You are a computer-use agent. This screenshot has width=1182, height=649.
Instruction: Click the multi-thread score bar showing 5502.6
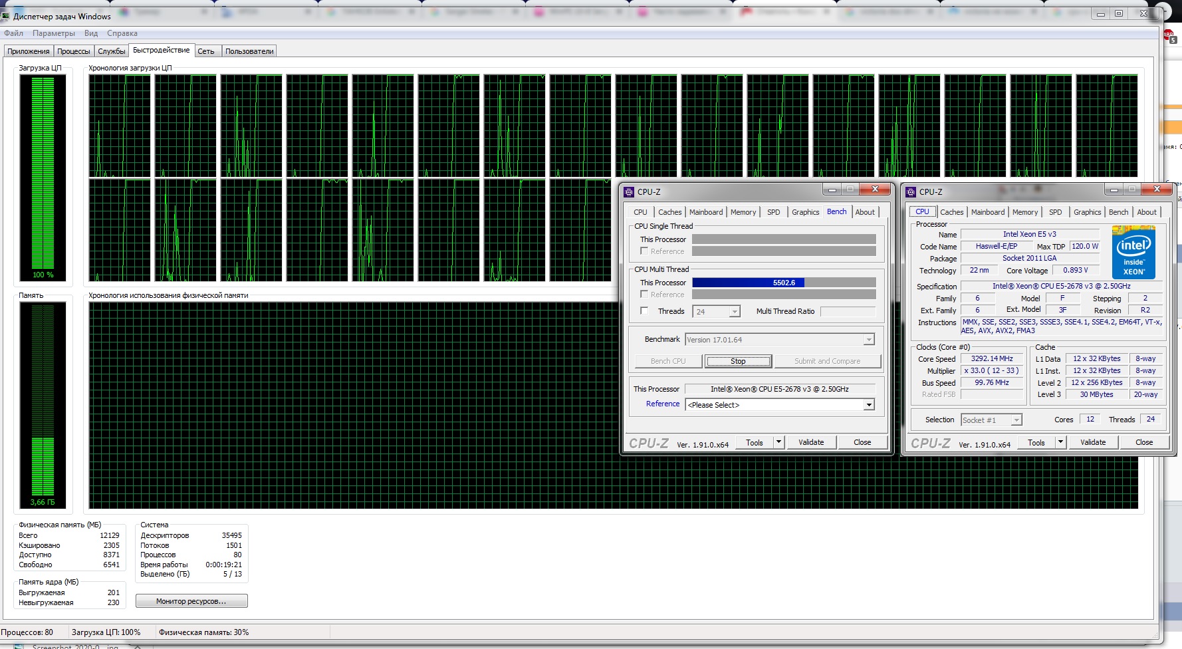[784, 283]
